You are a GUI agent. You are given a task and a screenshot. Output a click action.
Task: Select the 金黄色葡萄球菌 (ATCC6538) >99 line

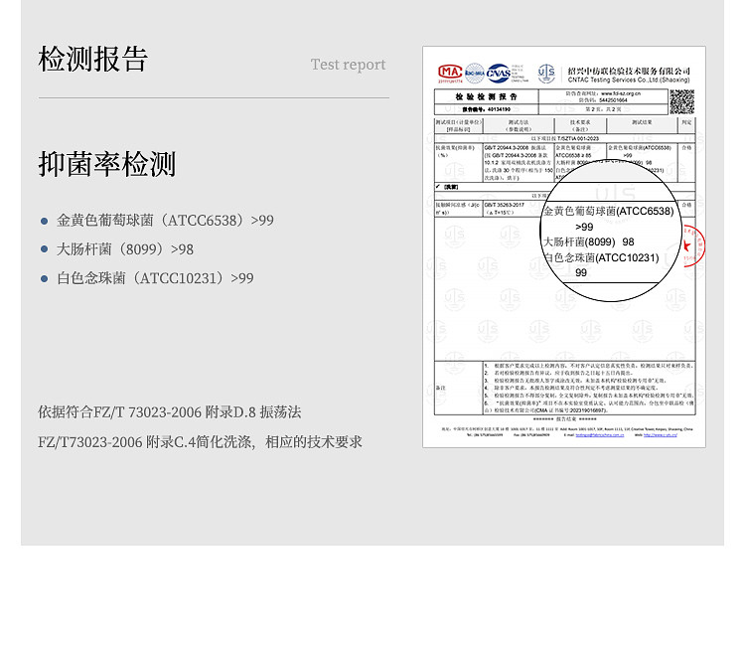click(165, 221)
